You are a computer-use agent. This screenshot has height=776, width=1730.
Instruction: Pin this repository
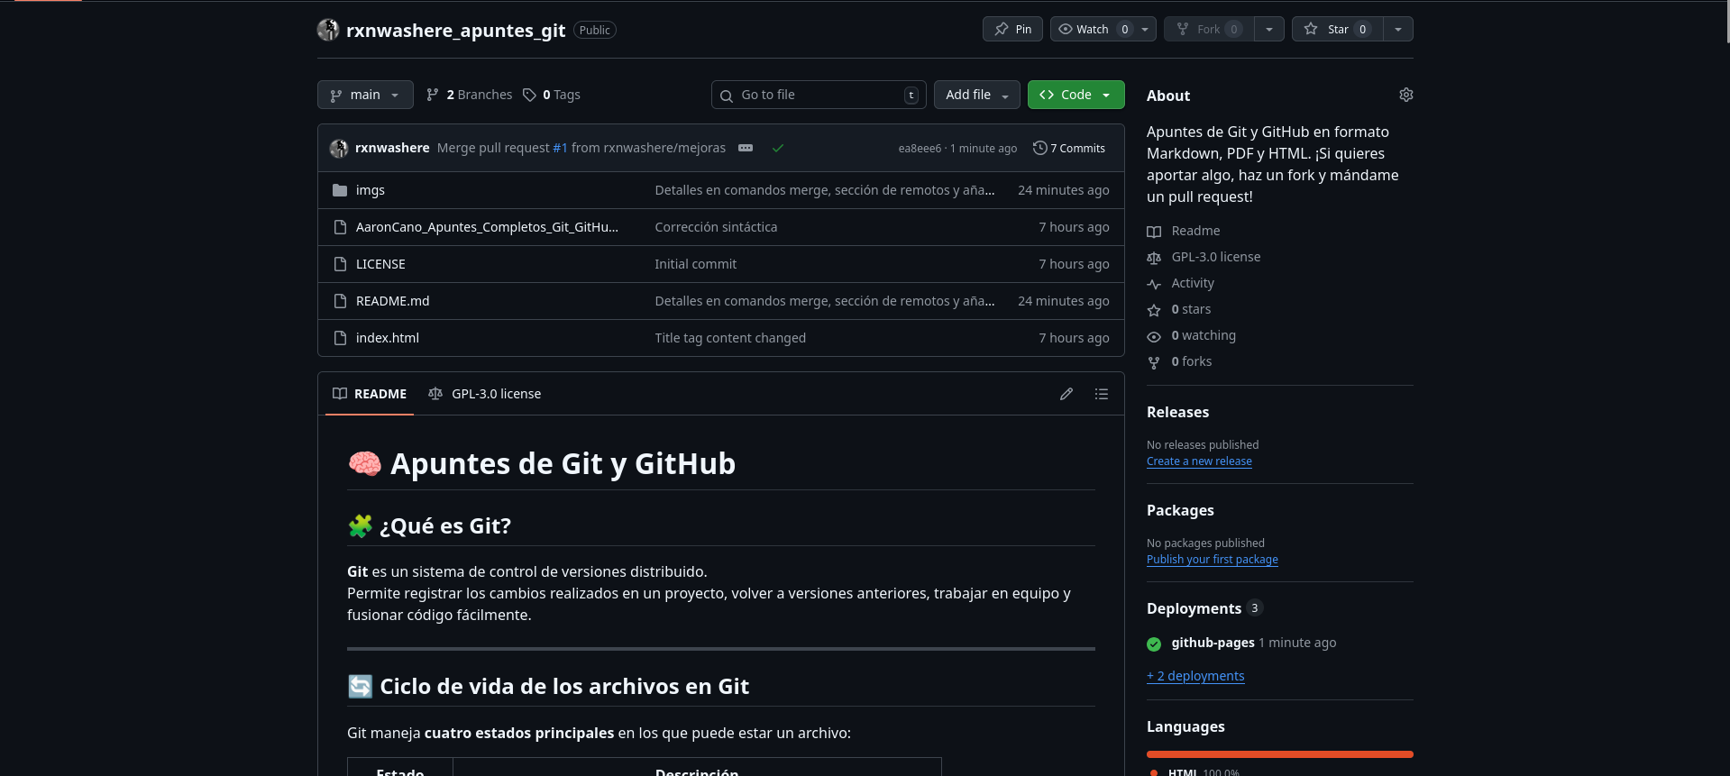[1012, 29]
